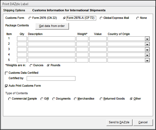156x130 pixels.
Task: Click Send to DAZzle button
Action: 119,122
